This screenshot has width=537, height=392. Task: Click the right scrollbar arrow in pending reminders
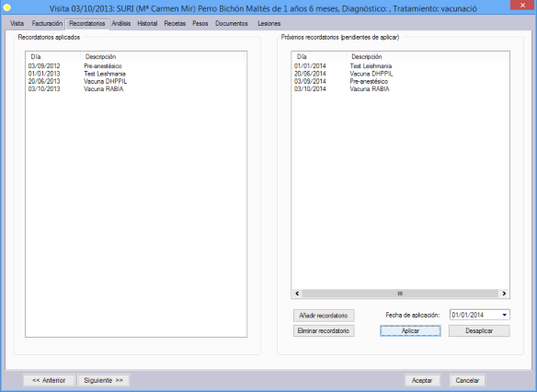(504, 294)
